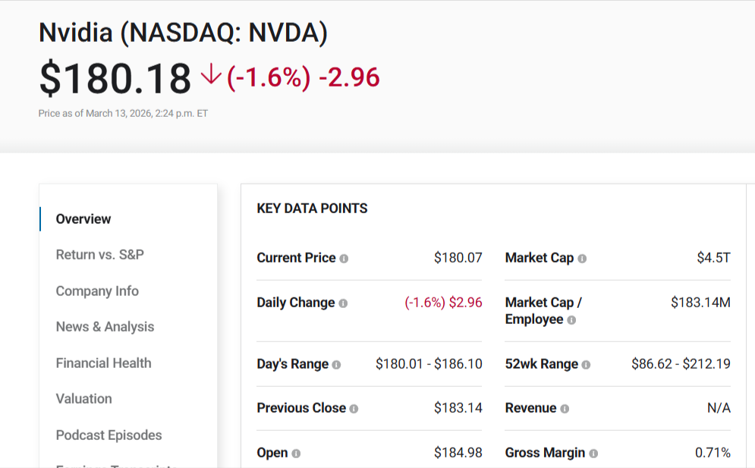This screenshot has width=755, height=468.
Task: Open the Current Price info tooltip
Action: 343,258
